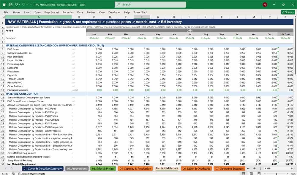297x175 pixels.
Task: Switch to Page Break Preview icon
Action: click(x=259, y=174)
